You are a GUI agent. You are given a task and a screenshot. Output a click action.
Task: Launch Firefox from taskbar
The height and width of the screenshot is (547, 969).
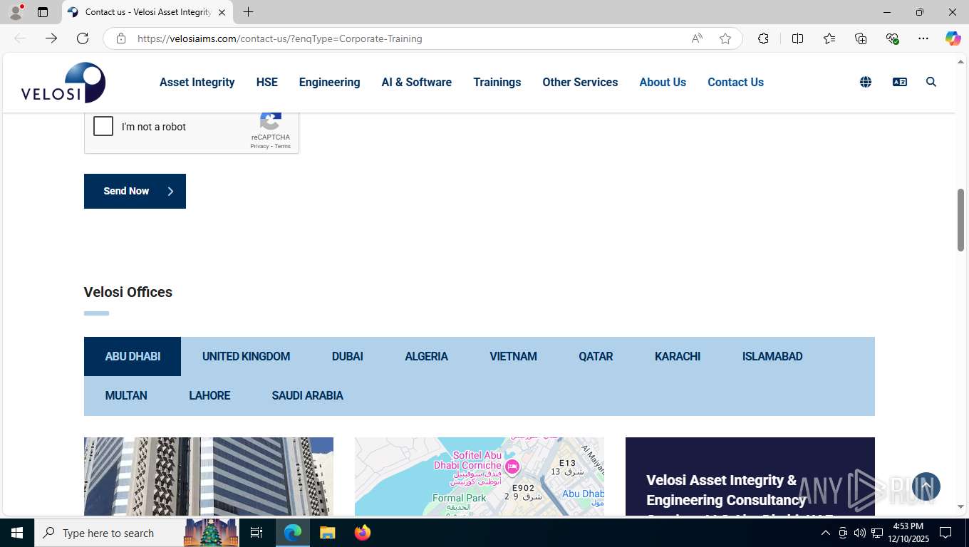(x=363, y=533)
